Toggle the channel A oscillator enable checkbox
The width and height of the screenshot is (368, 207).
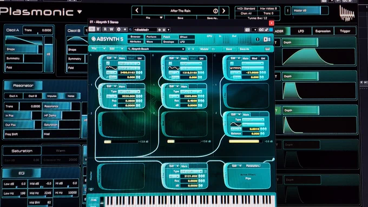point(108,63)
